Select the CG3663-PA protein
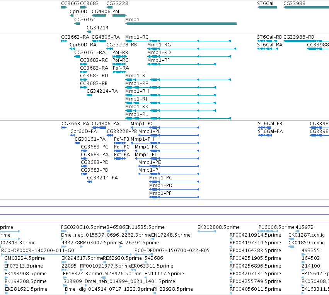Viewport: 329px width, 295px height. pos(64,128)
